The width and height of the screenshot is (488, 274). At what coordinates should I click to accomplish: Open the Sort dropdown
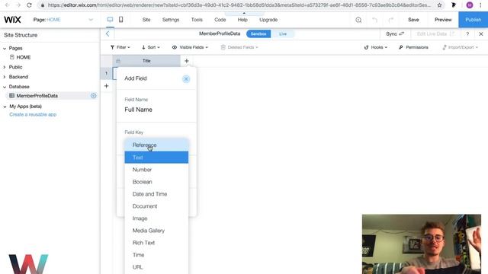[x=151, y=47]
